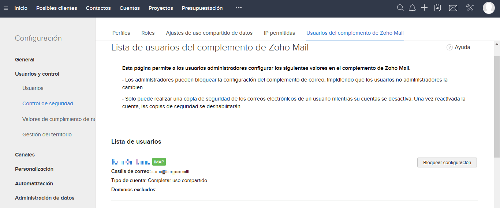The image size is (500, 208).
Task: Open the mail envelope icon
Action: 453,8
